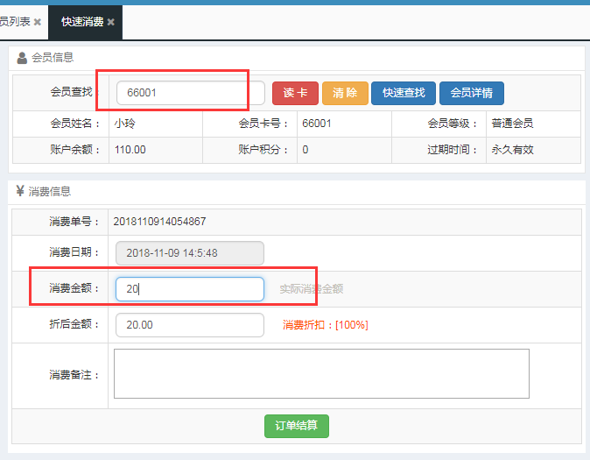Click into the 消费备注 textarea
The height and width of the screenshot is (460, 590).
pos(321,374)
